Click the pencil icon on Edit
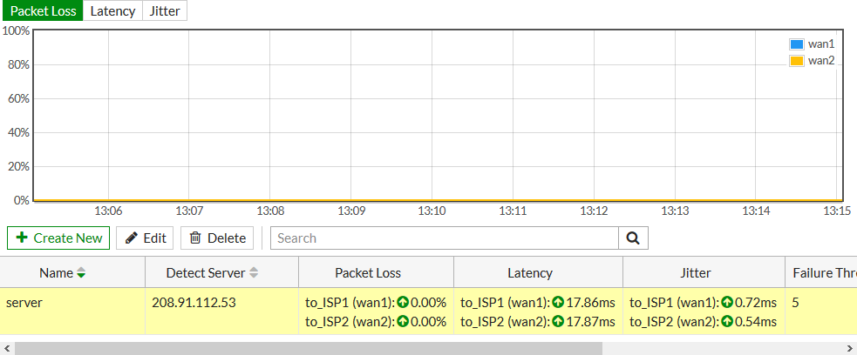This screenshot has width=857, height=355. (132, 238)
